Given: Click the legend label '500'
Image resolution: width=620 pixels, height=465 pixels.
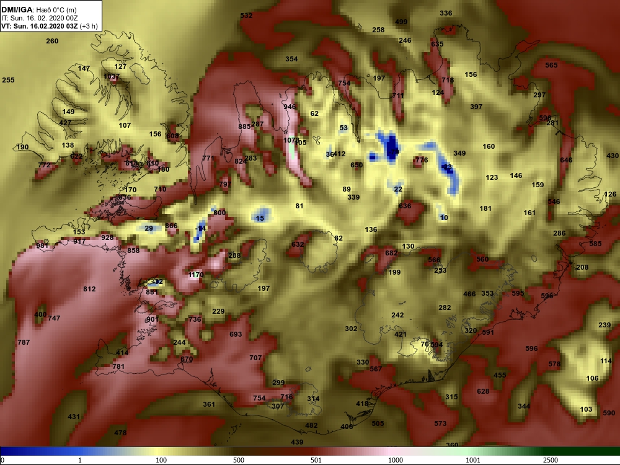Looking at the screenshot, I should tap(239, 460).
